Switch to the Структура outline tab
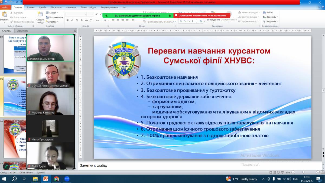The image size is (325, 183). pos(22,31)
